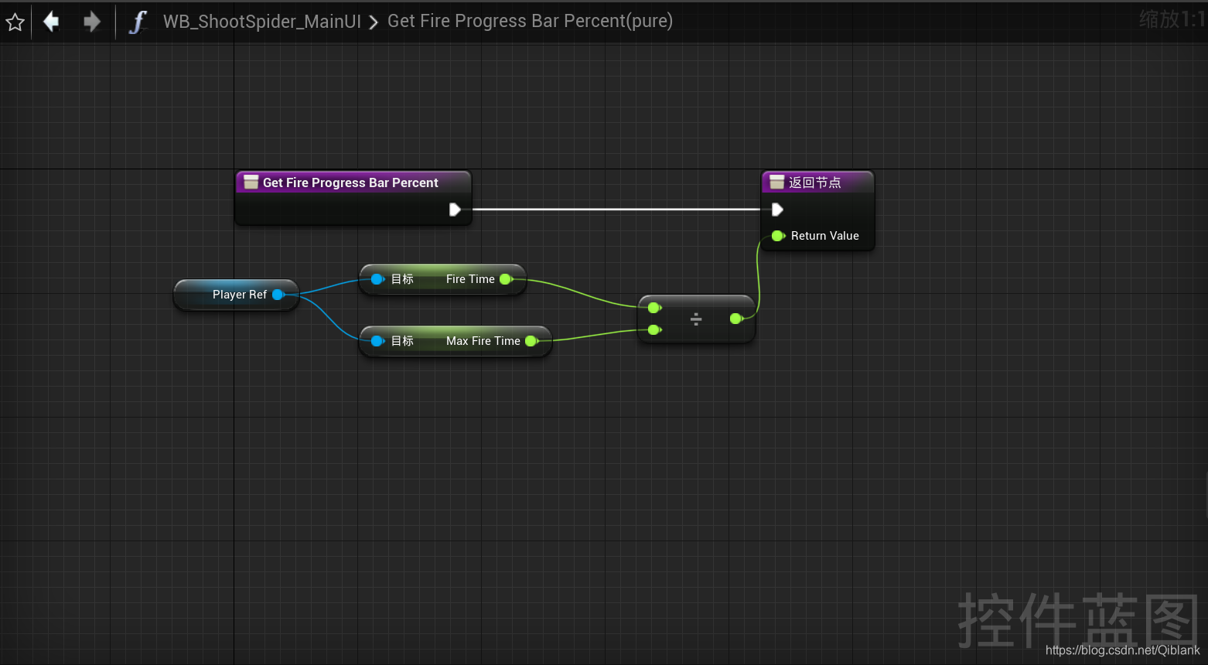Go forward with the right arrow
This screenshot has height=665, width=1208.
pos(92,22)
